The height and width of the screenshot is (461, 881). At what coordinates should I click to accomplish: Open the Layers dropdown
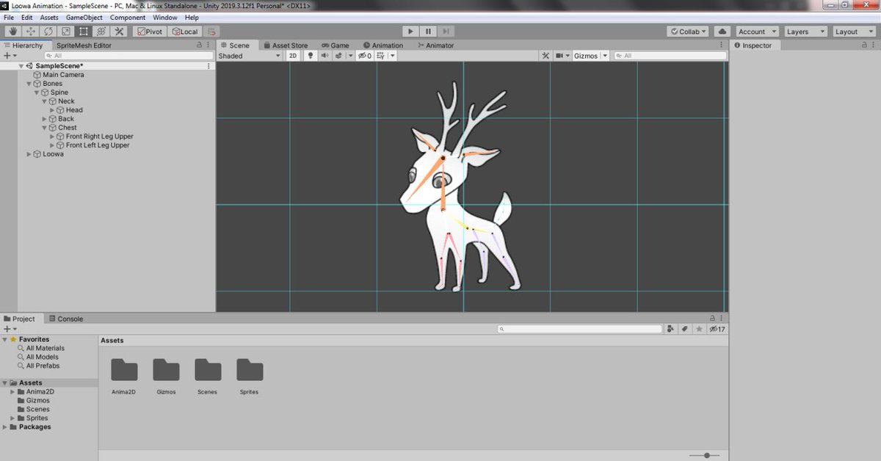(805, 32)
